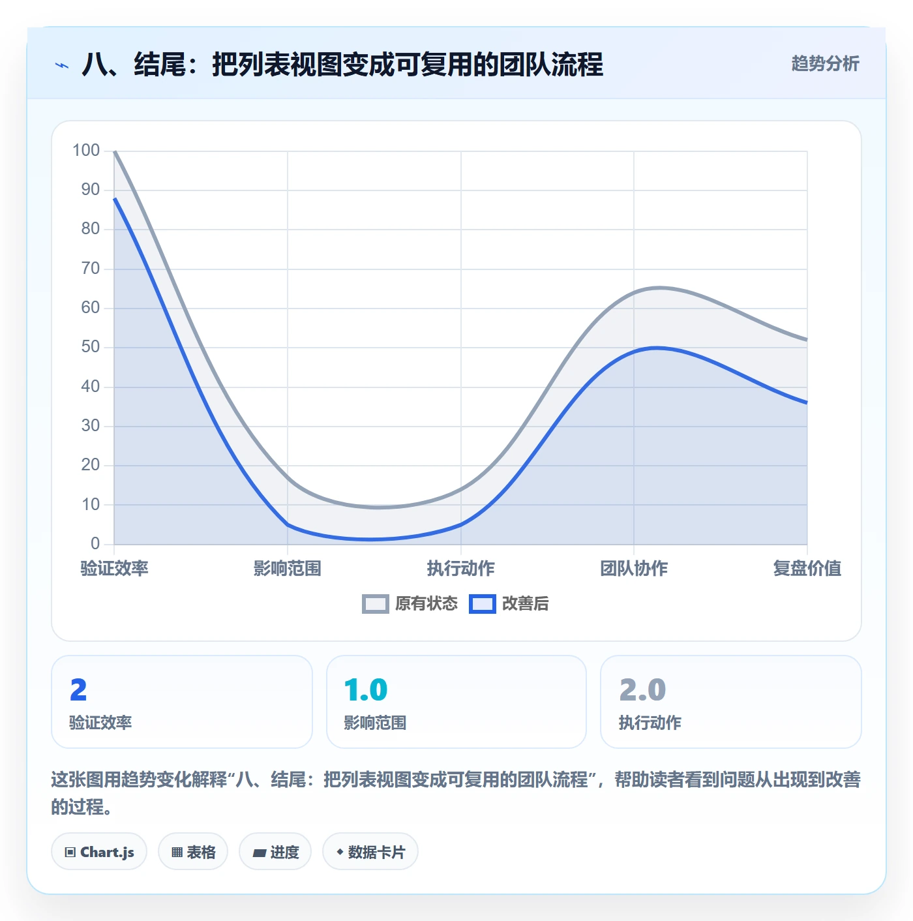913x921 pixels.
Task: Click the 0 y-axis tick label
Action: tap(95, 543)
